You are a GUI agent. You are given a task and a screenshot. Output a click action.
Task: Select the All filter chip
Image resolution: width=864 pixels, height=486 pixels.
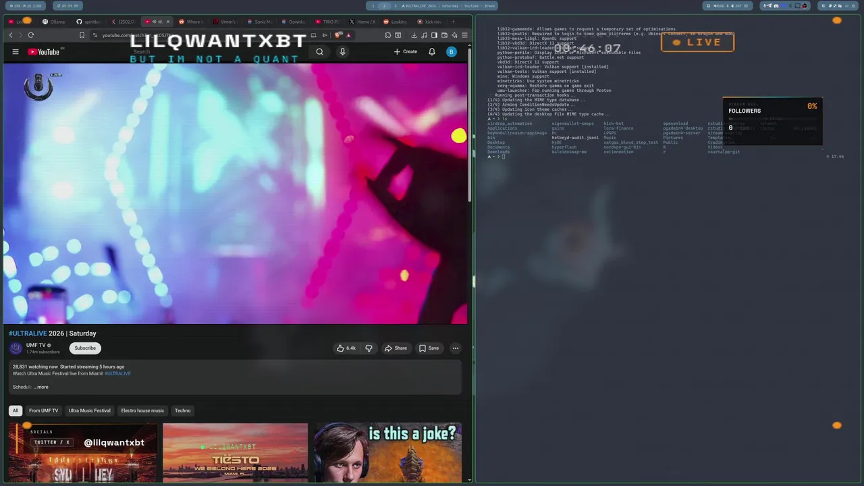[16, 410]
